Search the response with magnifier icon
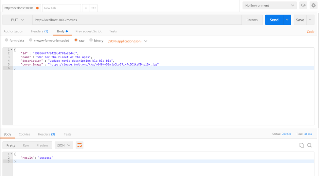Screen dimensions: 319x176 pyautogui.click(x=310, y=145)
